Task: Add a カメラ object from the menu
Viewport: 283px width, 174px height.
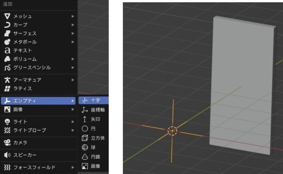Action: click(x=39, y=143)
